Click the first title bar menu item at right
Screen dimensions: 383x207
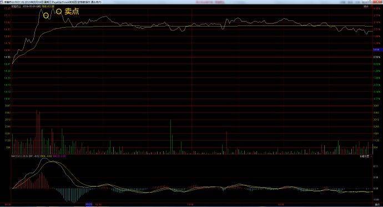tap(343, 2)
